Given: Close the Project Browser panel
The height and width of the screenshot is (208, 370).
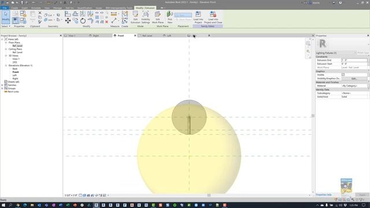Looking at the screenshot, I should 61,36.
